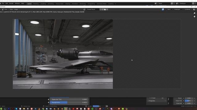Click the blue render display icon

pyautogui.click(x=163, y=9)
